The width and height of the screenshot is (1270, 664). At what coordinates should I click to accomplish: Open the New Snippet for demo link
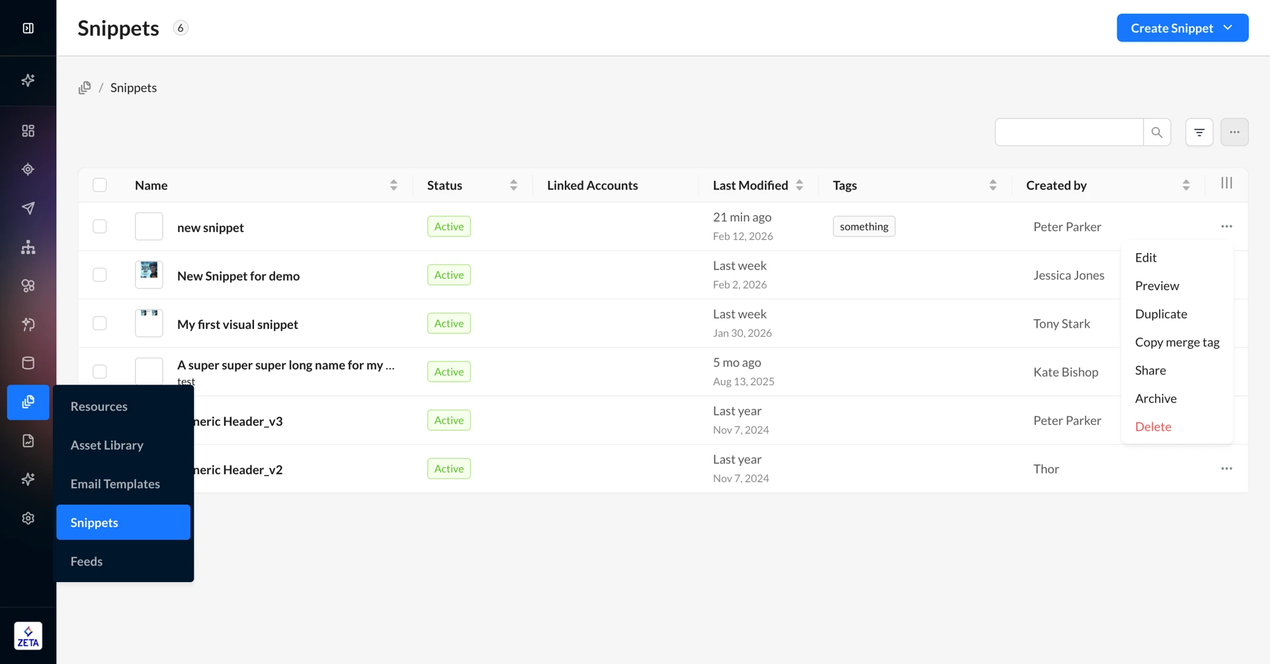238,276
